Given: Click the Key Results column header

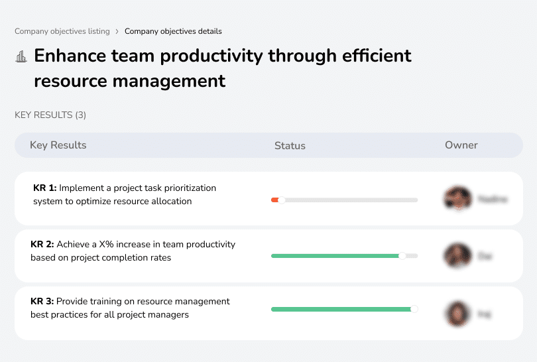Looking at the screenshot, I should (x=58, y=145).
